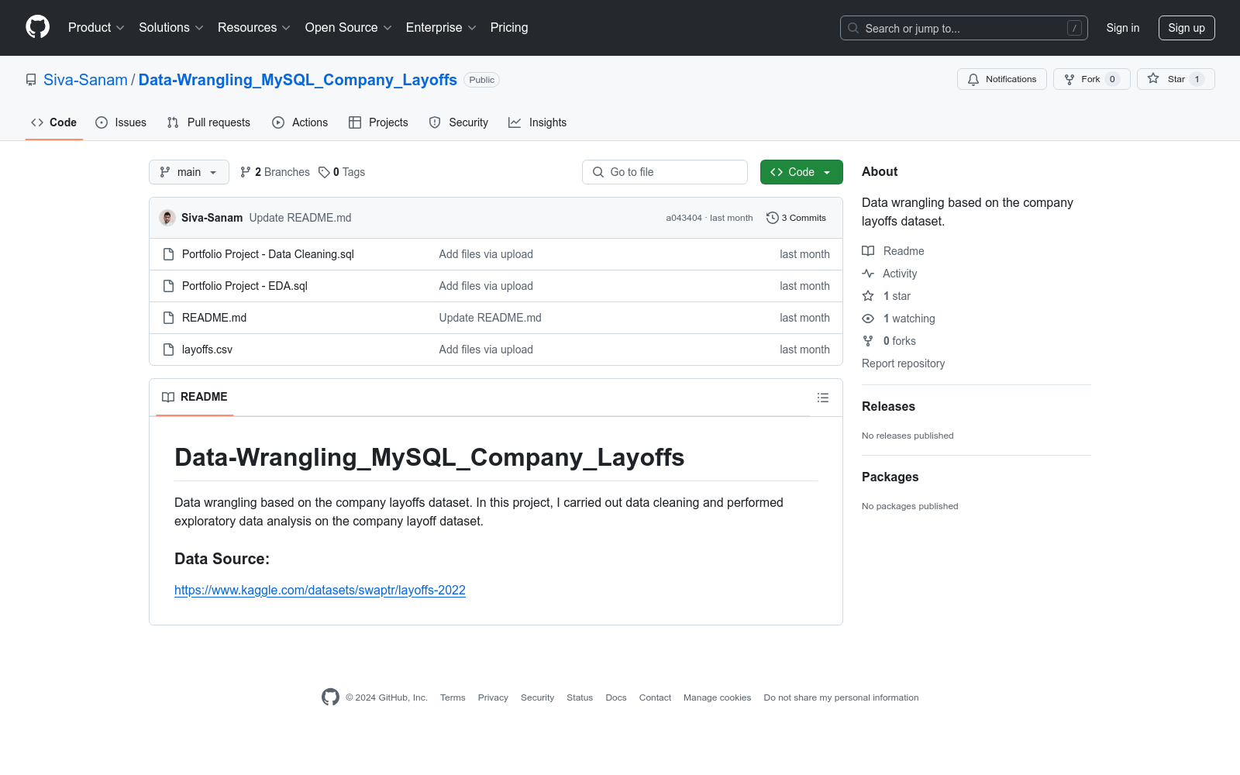Viewport: 1240px width, 775px height.
Task: Expand the Product menu in header
Action: [x=96, y=28]
